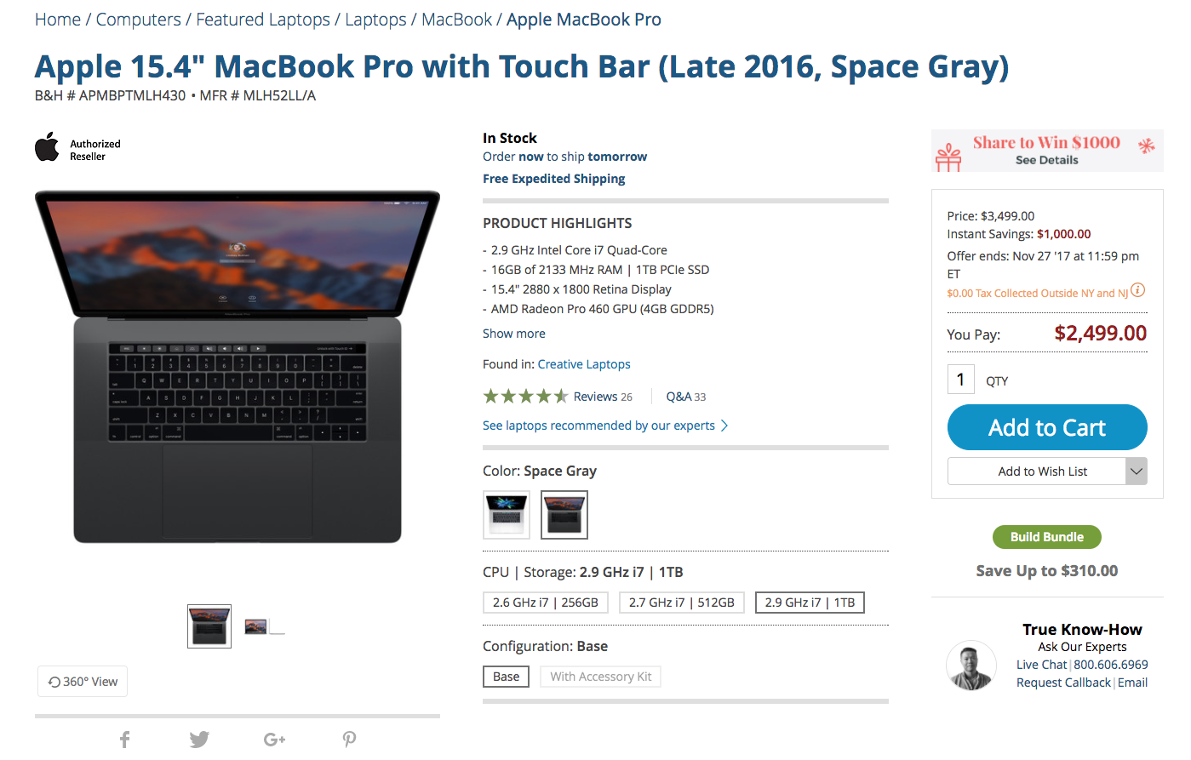This screenshot has width=1191, height=760.
Task: Pin this product on Pinterest
Action: [349, 740]
